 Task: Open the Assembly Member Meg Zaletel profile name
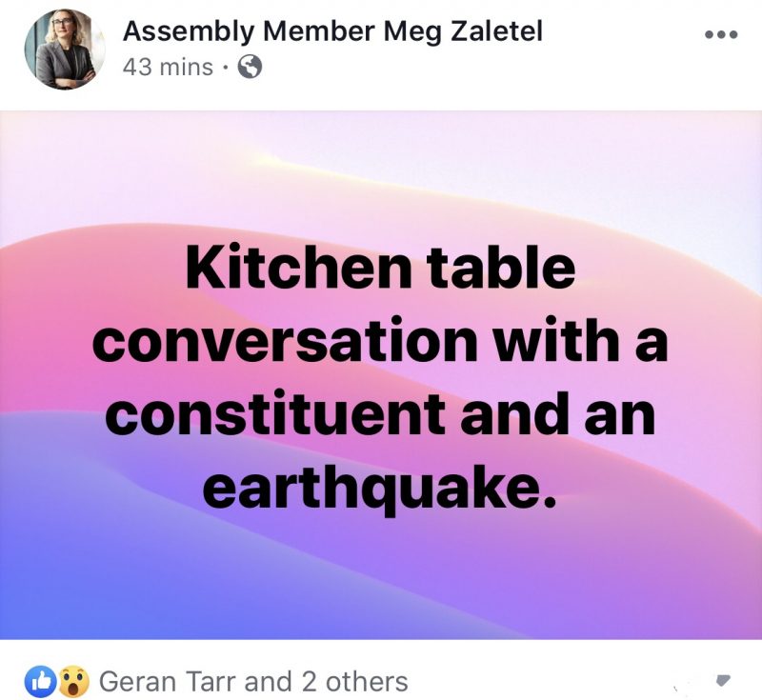tap(332, 32)
